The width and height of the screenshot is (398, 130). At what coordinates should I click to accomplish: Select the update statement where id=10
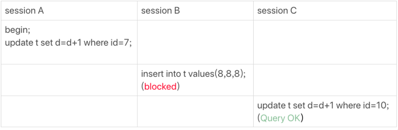[323, 106]
